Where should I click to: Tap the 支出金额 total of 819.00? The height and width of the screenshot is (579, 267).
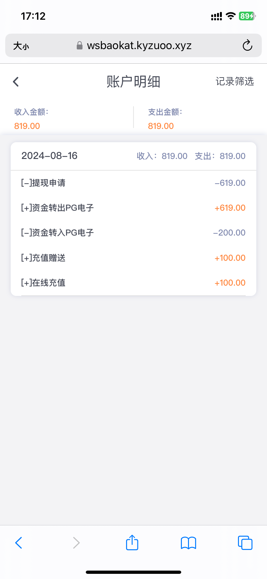pos(161,126)
